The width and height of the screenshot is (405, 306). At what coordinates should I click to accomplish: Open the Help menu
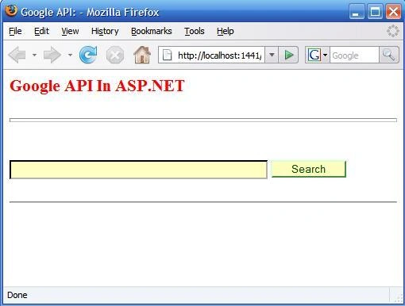[226, 31]
